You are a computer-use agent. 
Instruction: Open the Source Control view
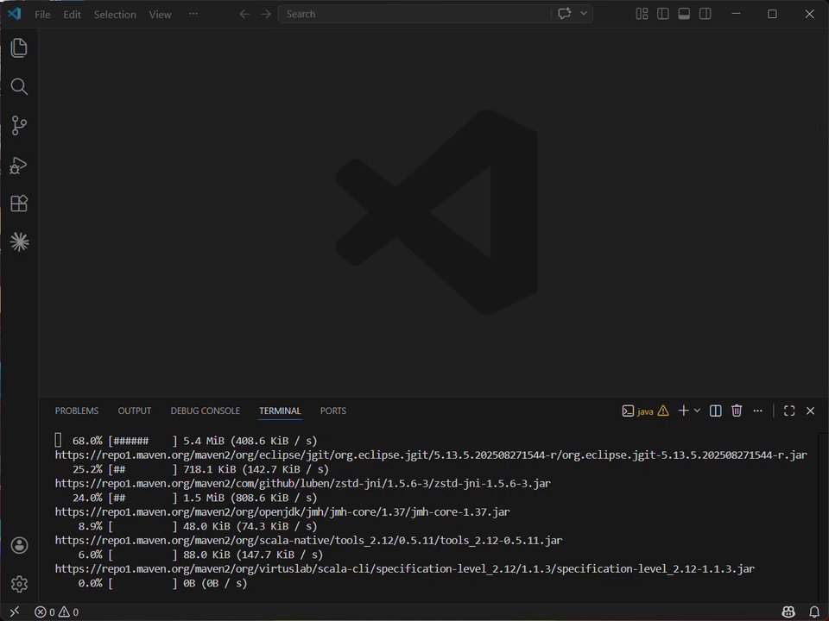(x=19, y=126)
